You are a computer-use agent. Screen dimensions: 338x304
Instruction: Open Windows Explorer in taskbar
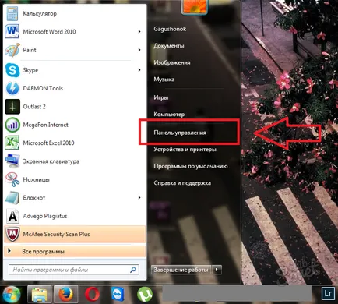pyautogui.click(x=39, y=295)
